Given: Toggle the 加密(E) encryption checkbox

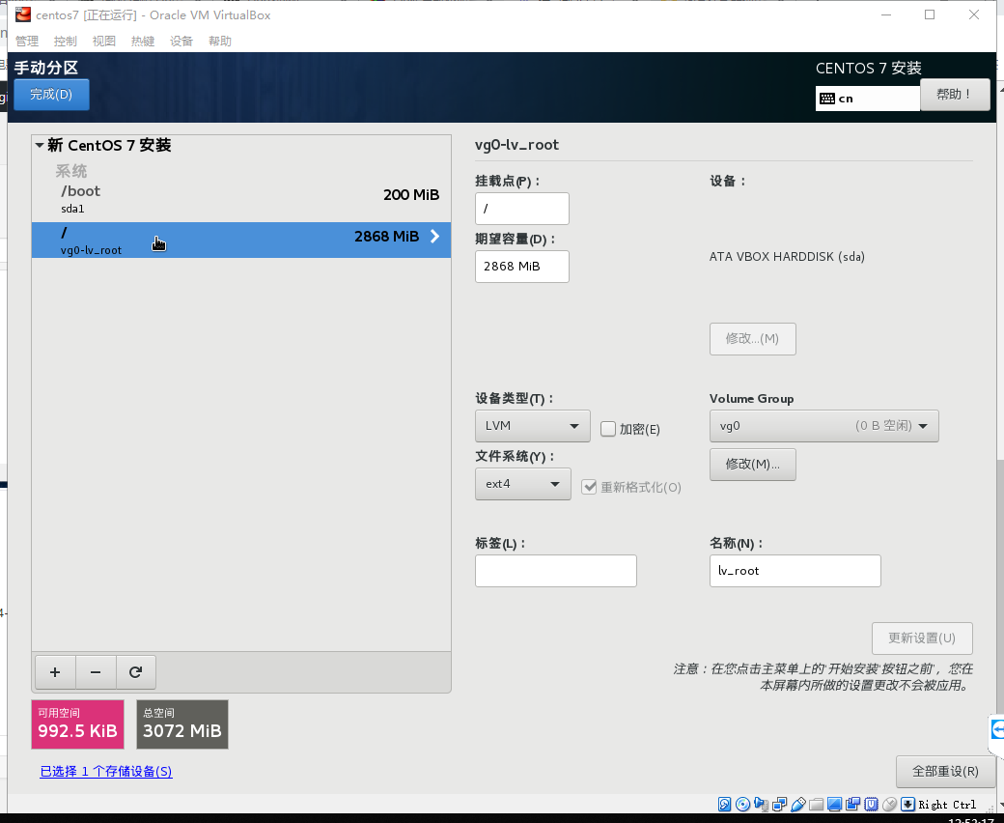Looking at the screenshot, I should pos(608,429).
